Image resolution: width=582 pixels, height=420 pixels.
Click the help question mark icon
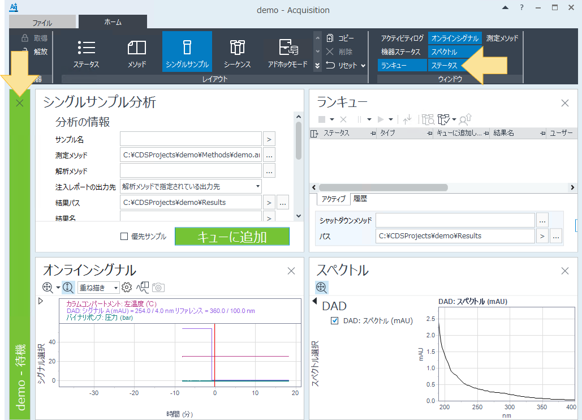click(522, 7)
